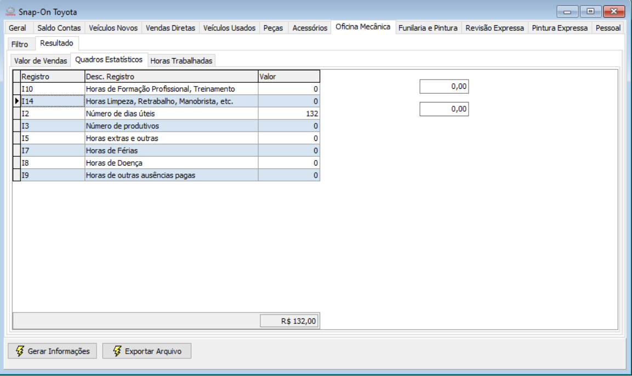Open Veículos Novos tab
The image size is (632, 376).
pos(113,28)
